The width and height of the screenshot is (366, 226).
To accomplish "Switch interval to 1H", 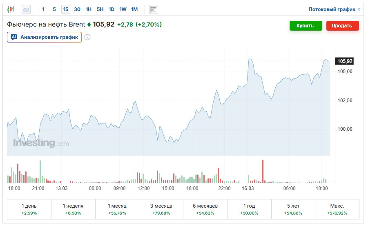I will coord(89,9).
